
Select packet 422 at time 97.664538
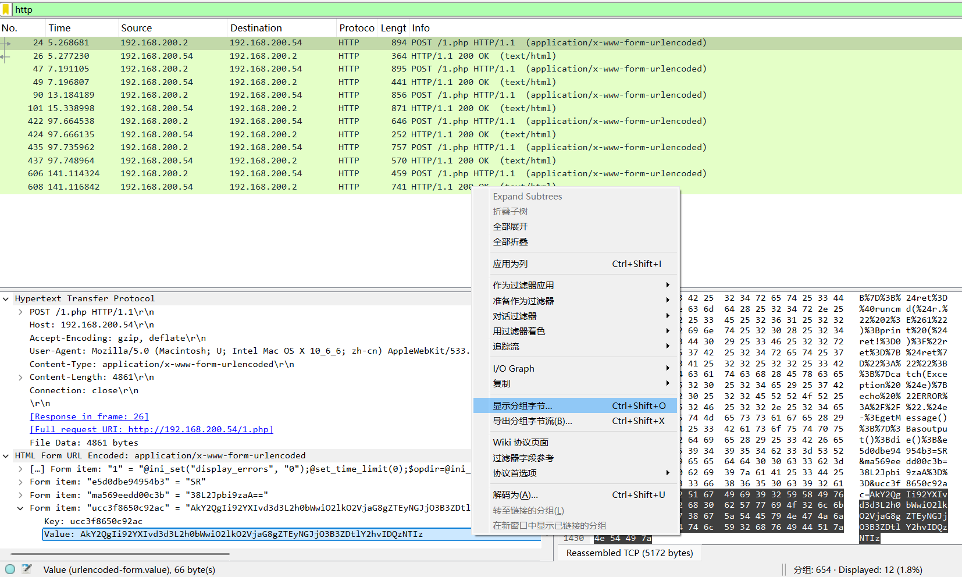481,121
